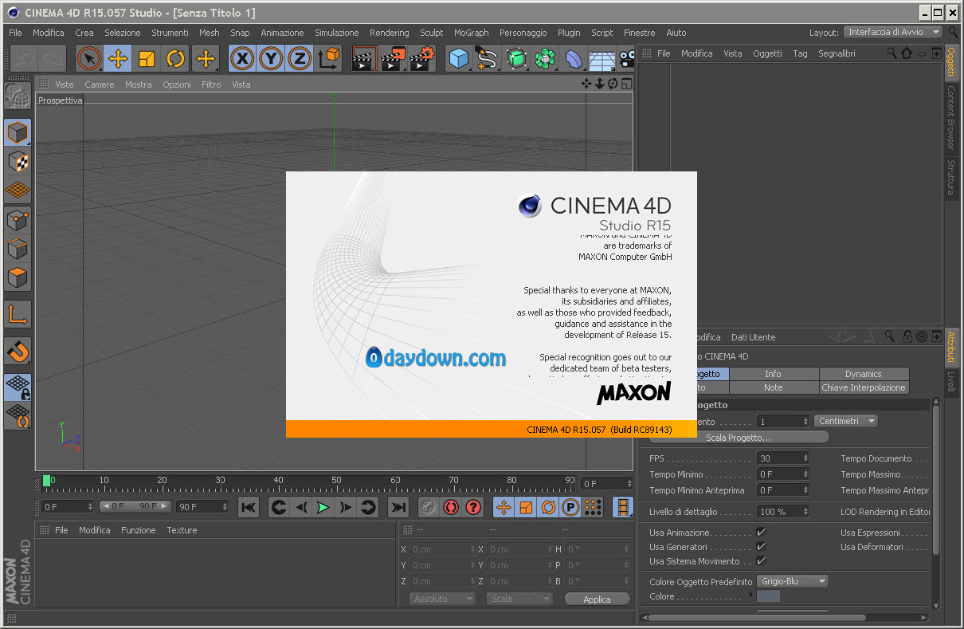
Task: Click the green timeline playhead at frame 0
Action: tap(47, 480)
